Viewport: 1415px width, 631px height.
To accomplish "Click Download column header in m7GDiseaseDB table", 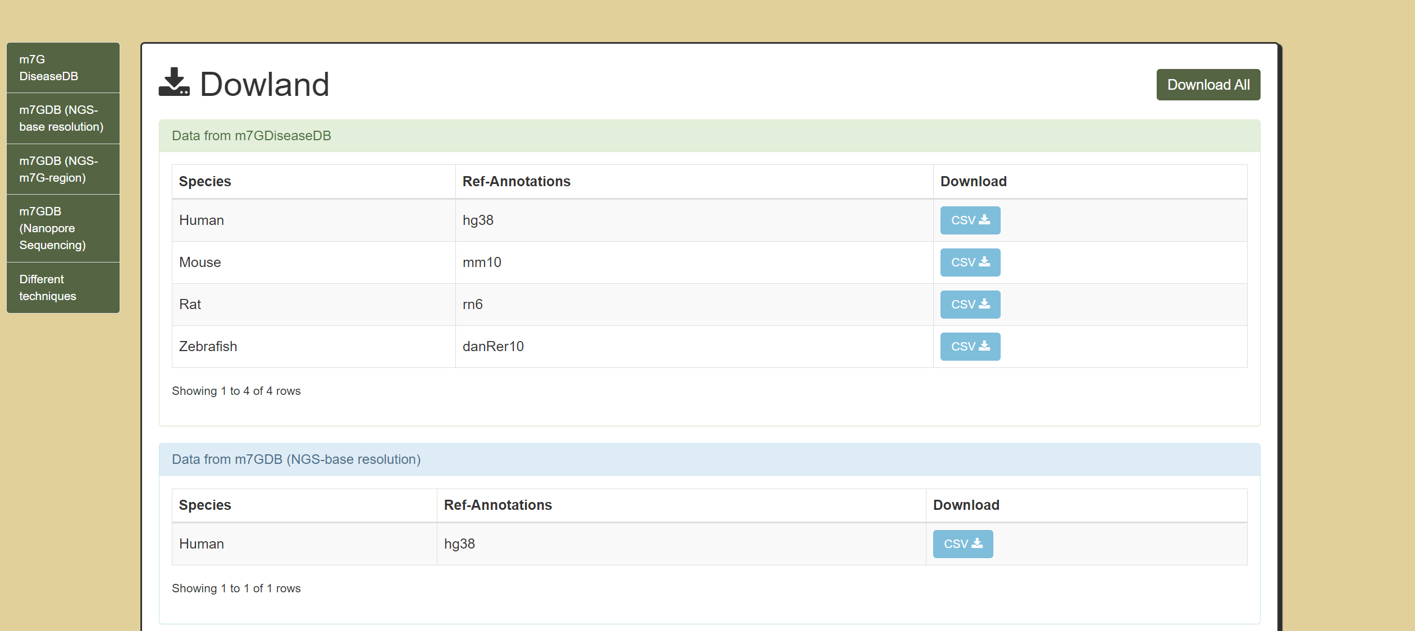I will coord(1090,182).
